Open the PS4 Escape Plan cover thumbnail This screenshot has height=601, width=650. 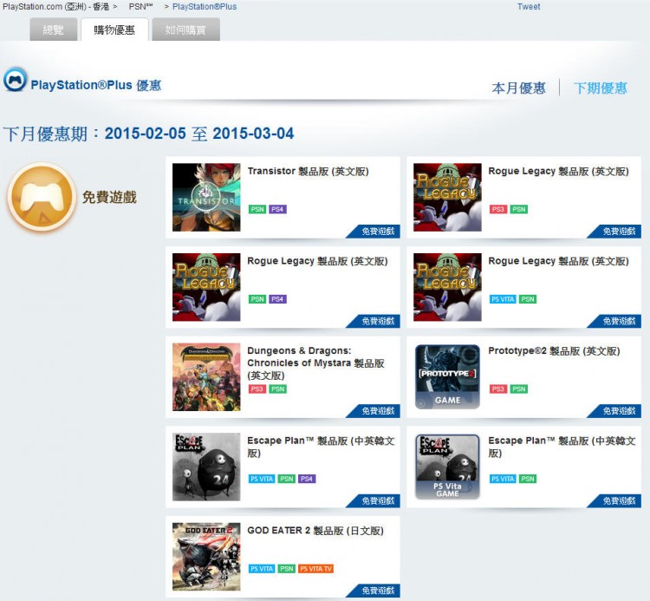206,467
